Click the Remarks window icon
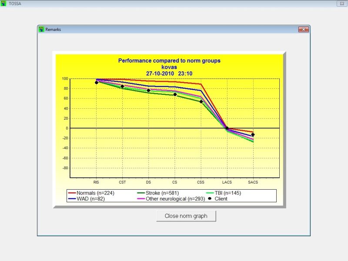Viewport: 348px width, 261px height. point(42,29)
